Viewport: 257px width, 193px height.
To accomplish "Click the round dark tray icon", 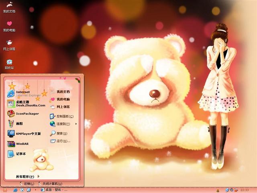I will coord(232,190).
